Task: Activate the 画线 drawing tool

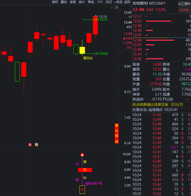Action: tap(91, 2)
